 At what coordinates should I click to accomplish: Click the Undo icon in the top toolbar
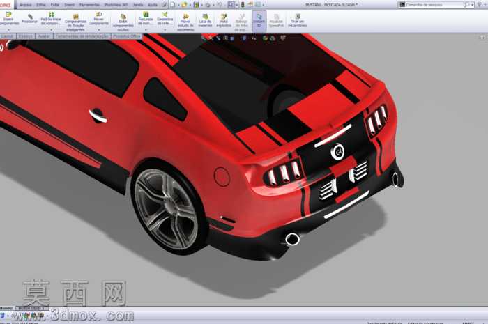pyautogui.click(x=220, y=5)
